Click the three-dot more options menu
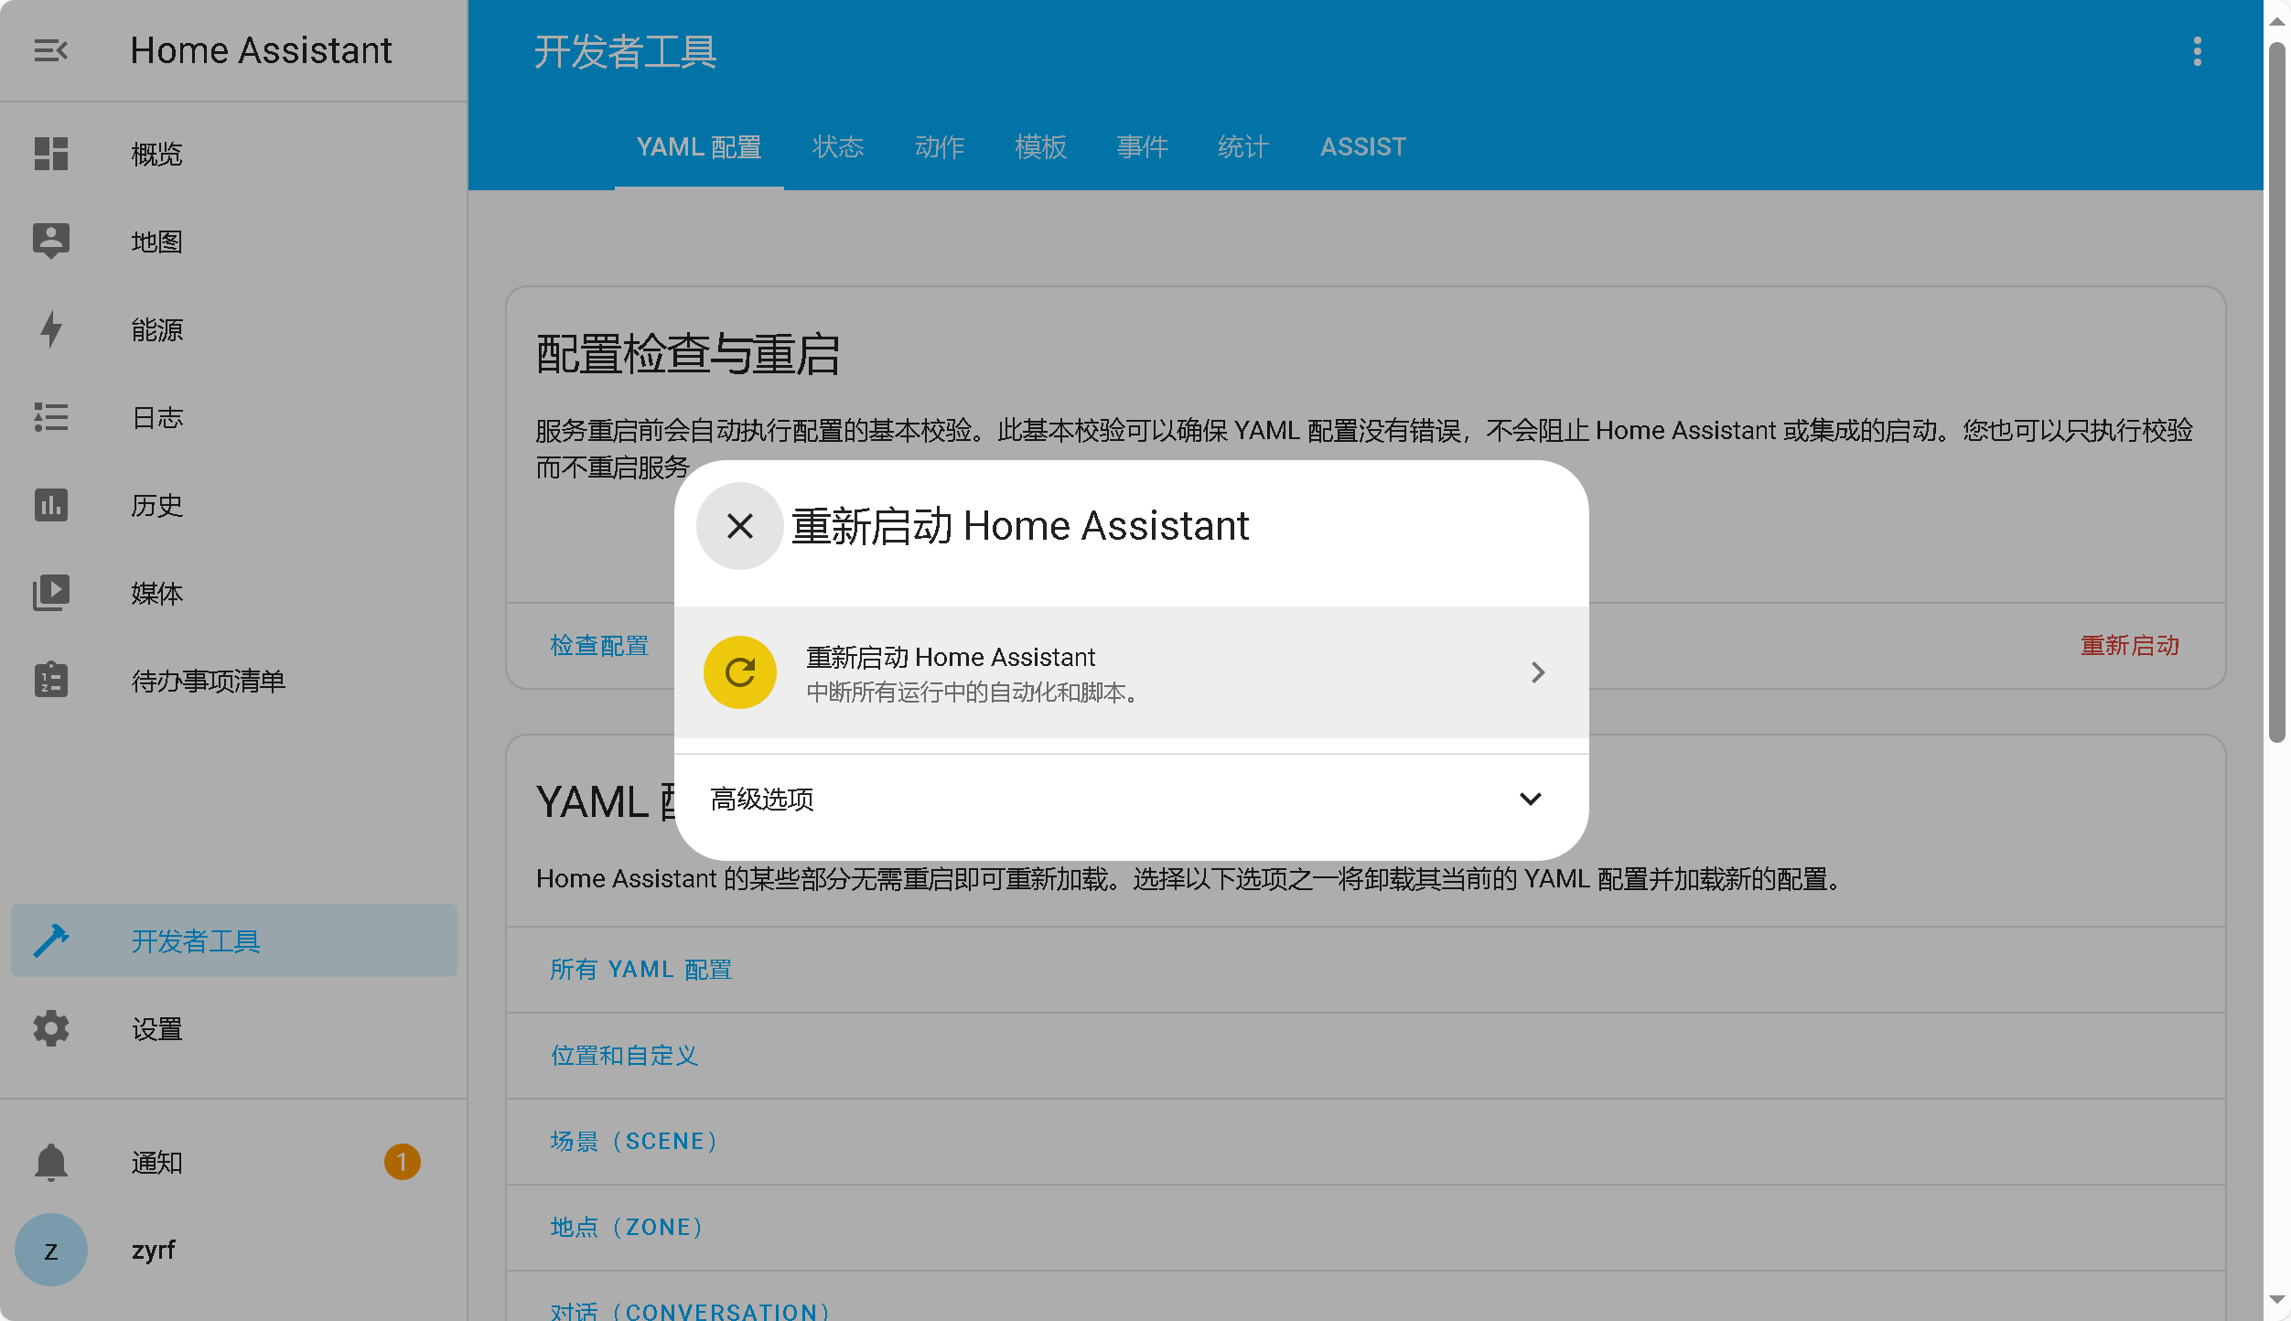Screen dimensions: 2291x1321 (2199, 52)
